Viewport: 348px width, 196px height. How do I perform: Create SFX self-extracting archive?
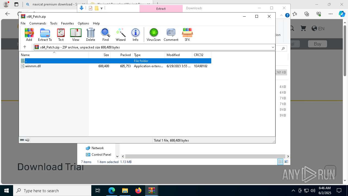point(187,35)
